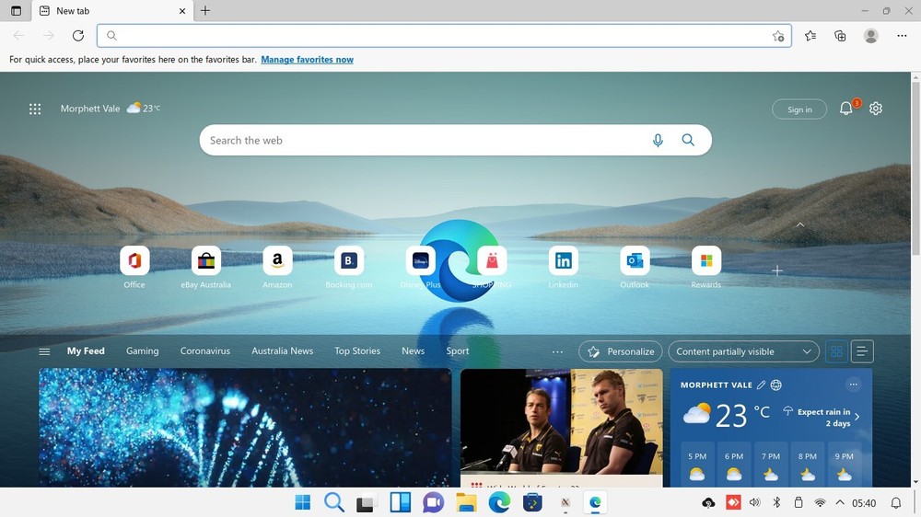Open the notifications bell icon
Screen dimensions: 921x517
coord(846,109)
